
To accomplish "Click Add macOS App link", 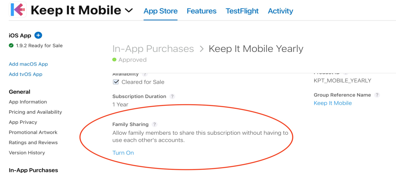I will (28, 64).
